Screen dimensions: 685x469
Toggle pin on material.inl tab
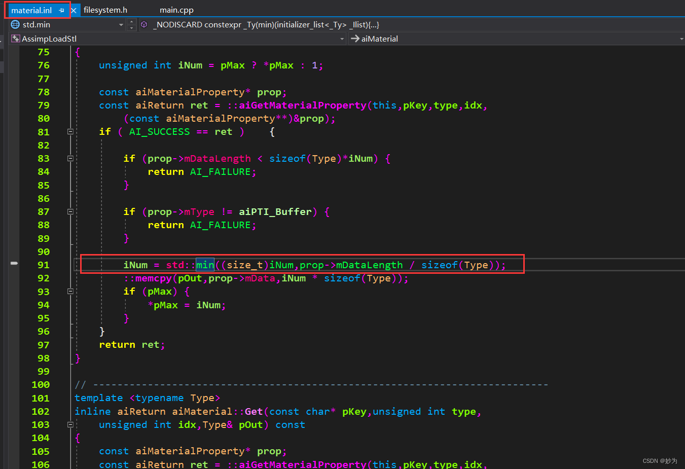[61, 10]
